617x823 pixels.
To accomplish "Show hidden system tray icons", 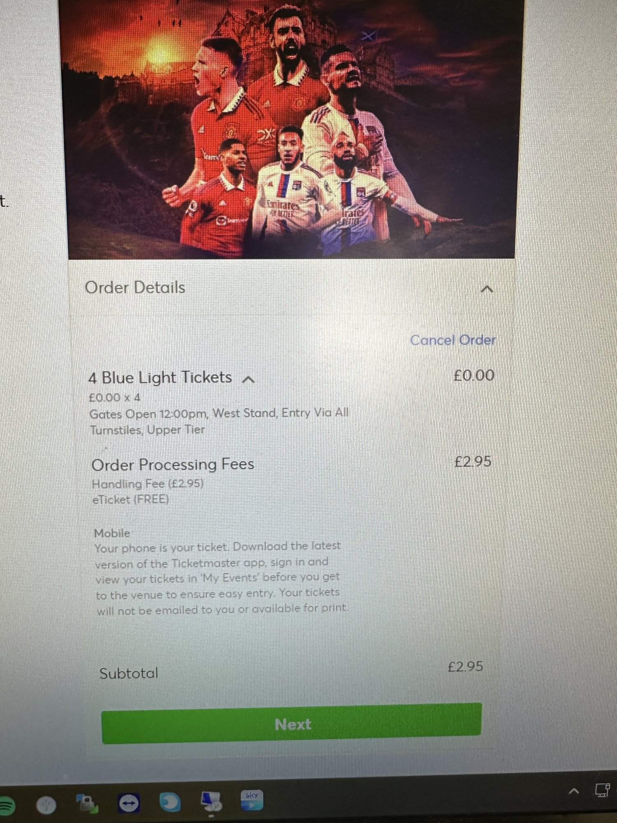I will pyautogui.click(x=574, y=791).
